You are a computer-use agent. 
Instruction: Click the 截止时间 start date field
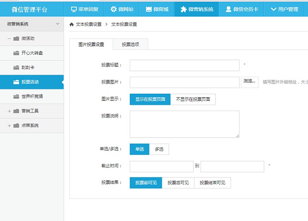161,167
